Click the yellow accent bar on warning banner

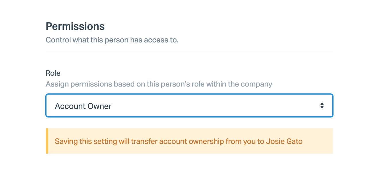coord(47,141)
